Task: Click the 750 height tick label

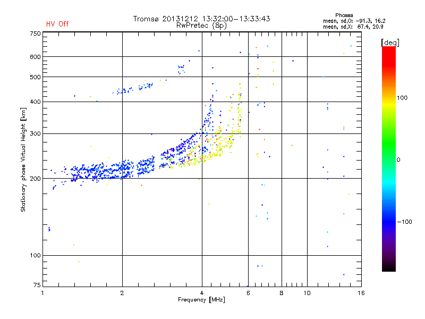Action: click(35, 33)
